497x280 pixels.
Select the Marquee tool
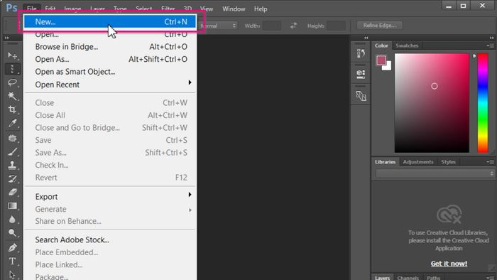(x=12, y=69)
